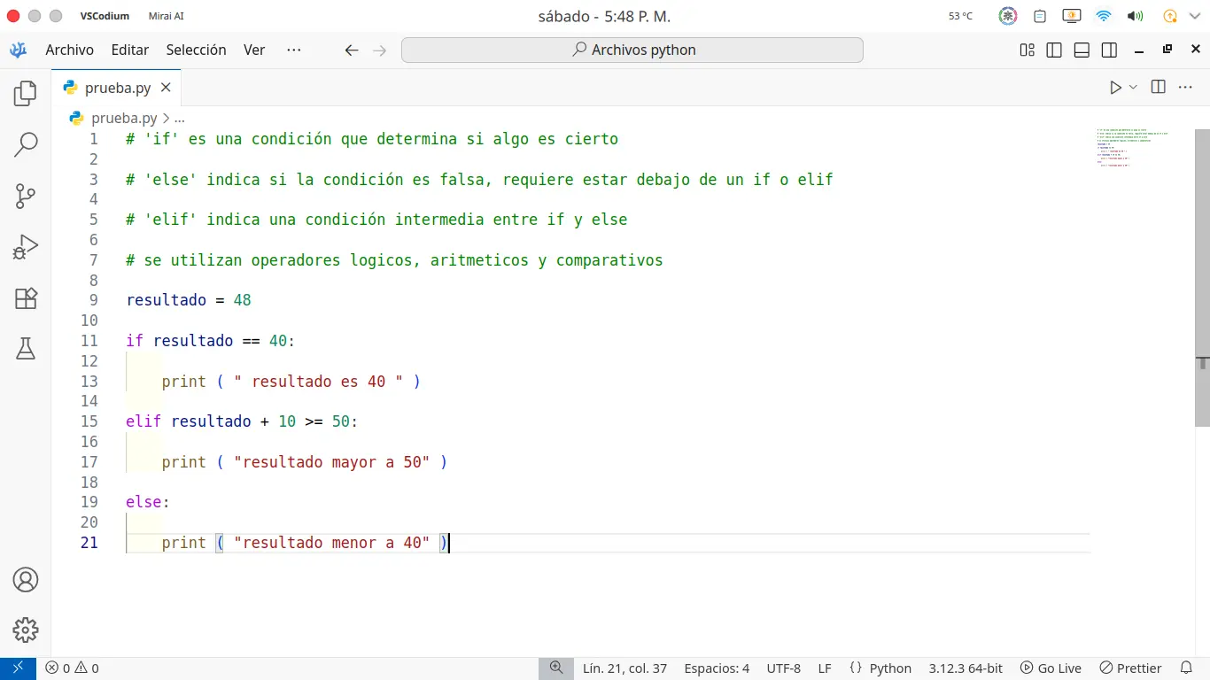This screenshot has height=680, width=1210.
Task: Open the pending updates tray icon
Action: coord(1171,16)
